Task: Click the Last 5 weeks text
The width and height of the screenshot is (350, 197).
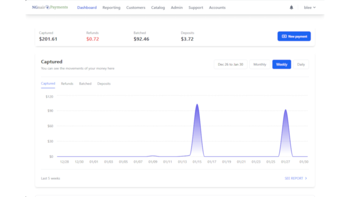Action: (x=50, y=178)
